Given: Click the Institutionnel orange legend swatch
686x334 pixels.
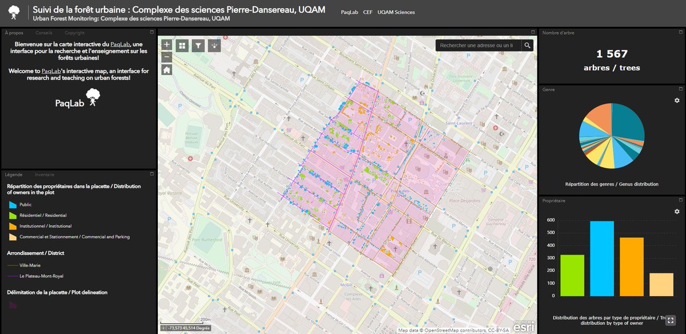Looking at the screenshot, I should pyautogui.click(x=13, y=226).
